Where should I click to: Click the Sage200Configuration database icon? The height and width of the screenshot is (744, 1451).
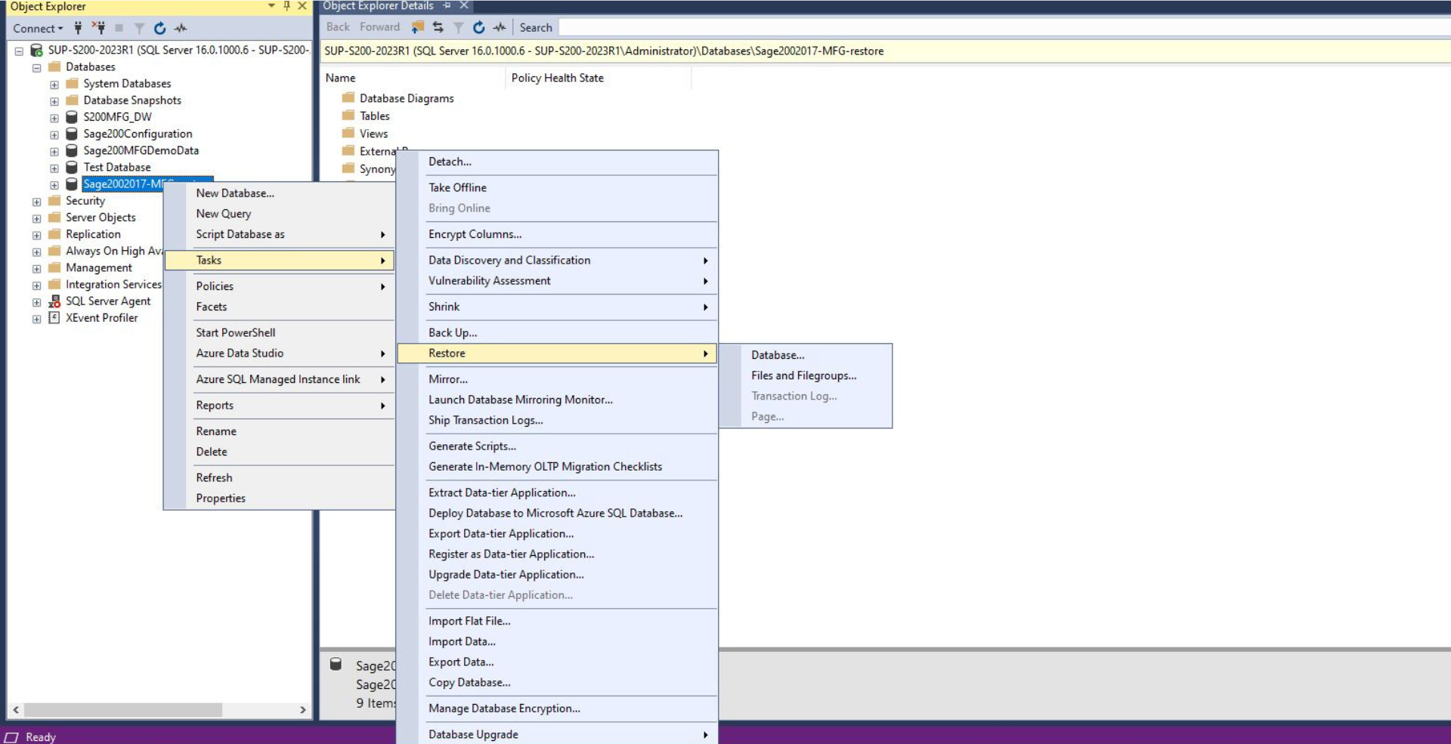(72, 134)
